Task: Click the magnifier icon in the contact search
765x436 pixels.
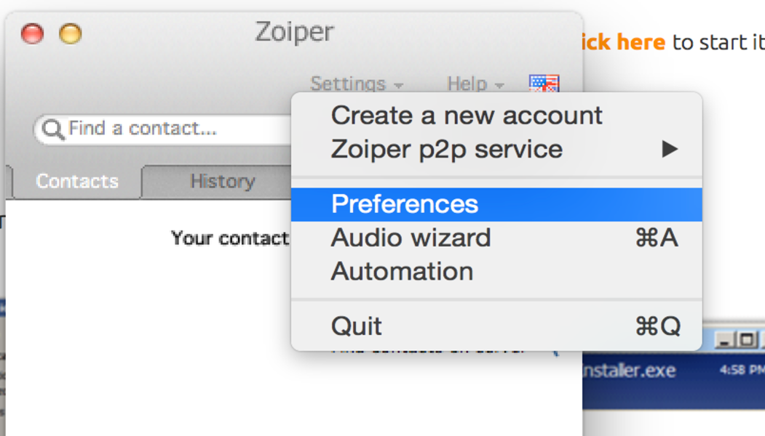Action: [x=52, y=129]
